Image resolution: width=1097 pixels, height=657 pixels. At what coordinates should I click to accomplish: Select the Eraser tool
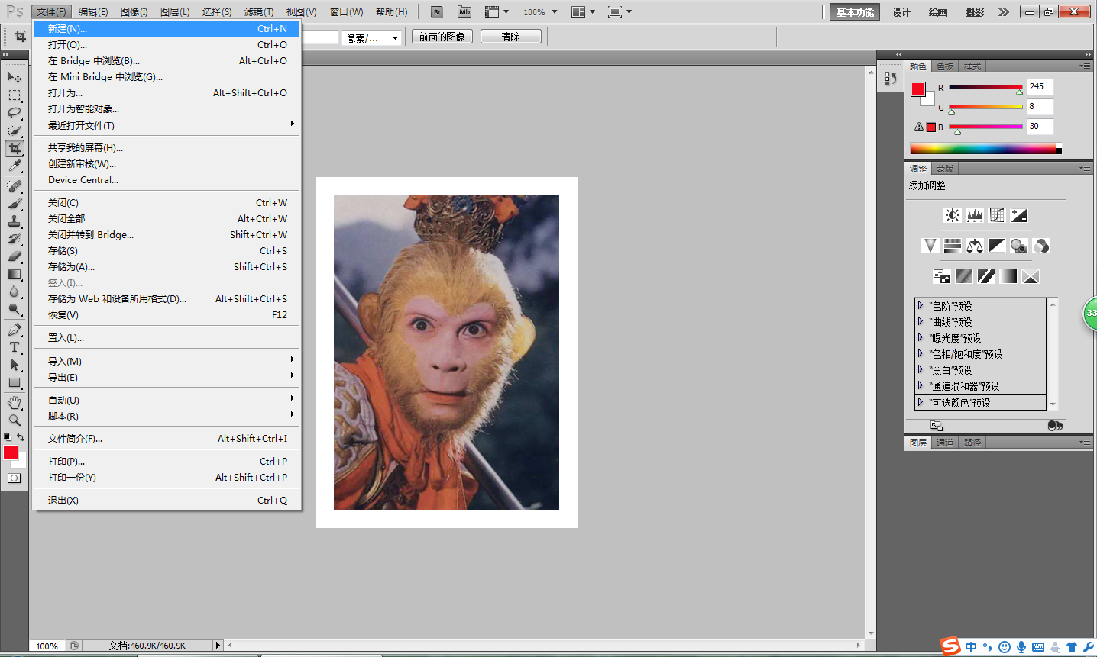15,256
